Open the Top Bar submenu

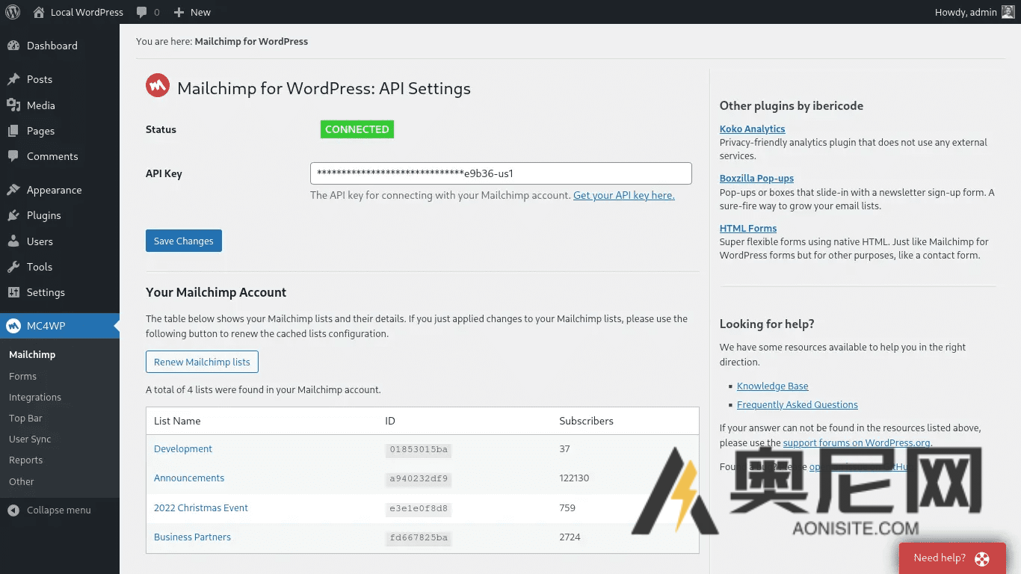[x=25, y=418]
